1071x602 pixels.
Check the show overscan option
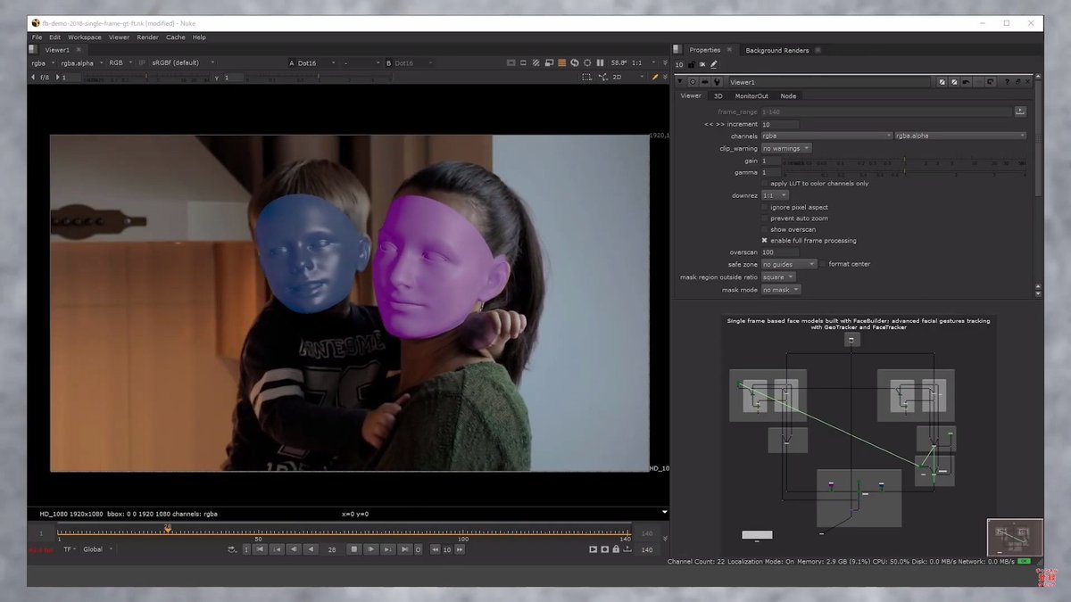pyautogui.click(x=765, y=229)
